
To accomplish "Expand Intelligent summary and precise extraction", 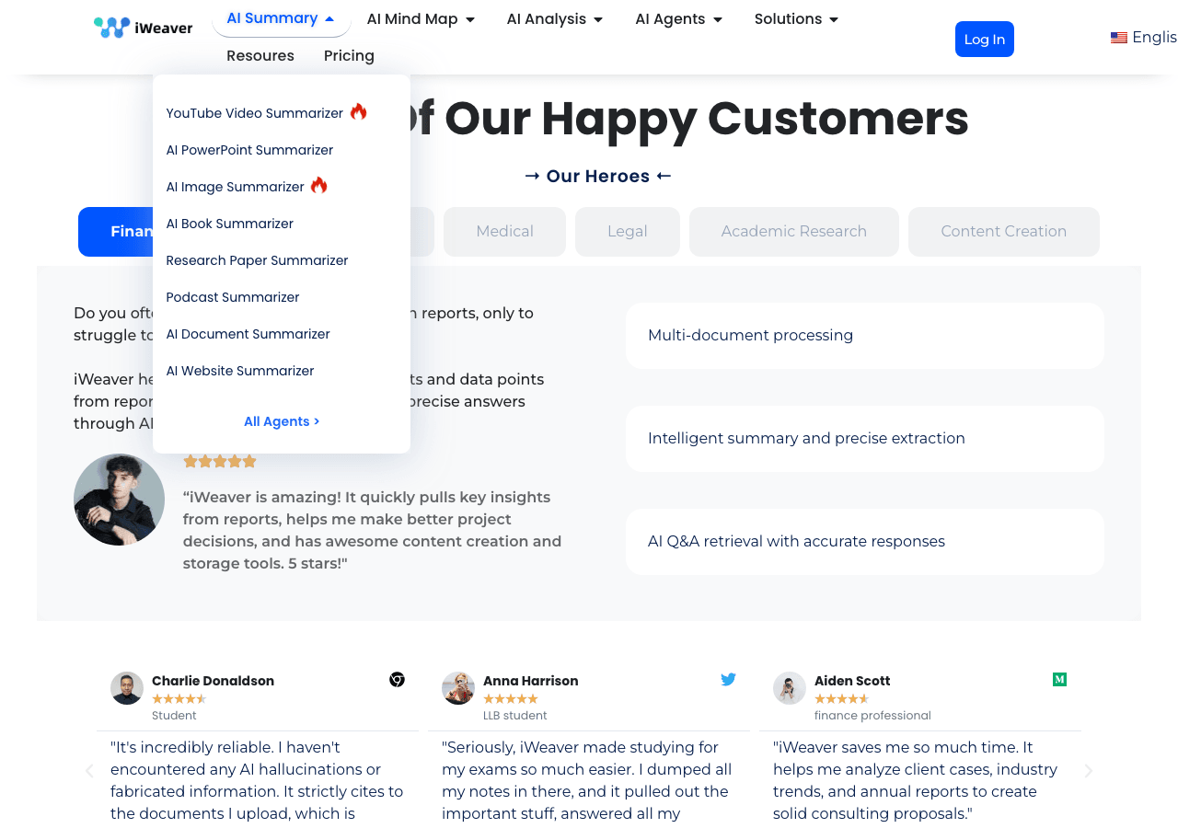I will click(x=865, y=439).
